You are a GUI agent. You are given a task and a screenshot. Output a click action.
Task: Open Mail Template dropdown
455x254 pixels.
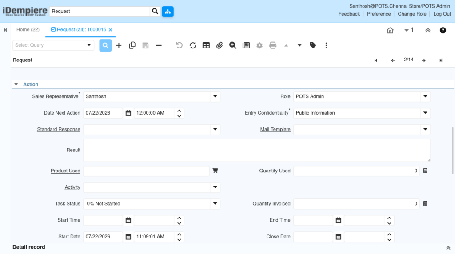425,130
